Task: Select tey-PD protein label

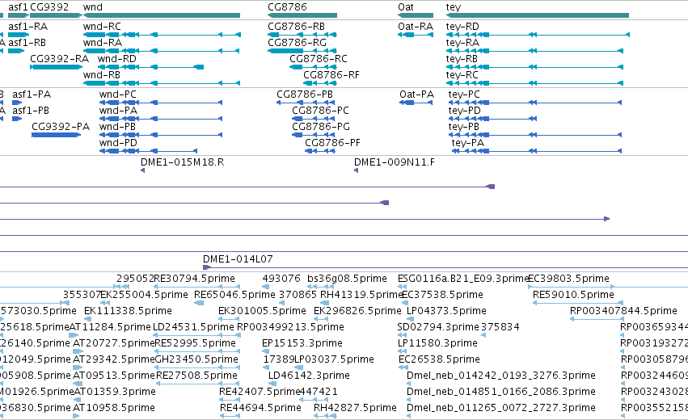Action: point(464,111)
